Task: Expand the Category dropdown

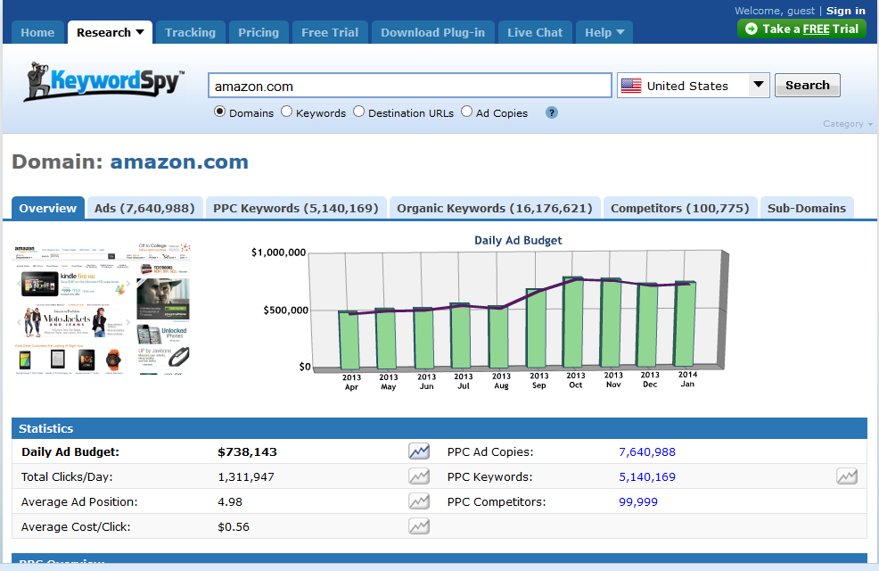Action: click(x=848, y=124)
